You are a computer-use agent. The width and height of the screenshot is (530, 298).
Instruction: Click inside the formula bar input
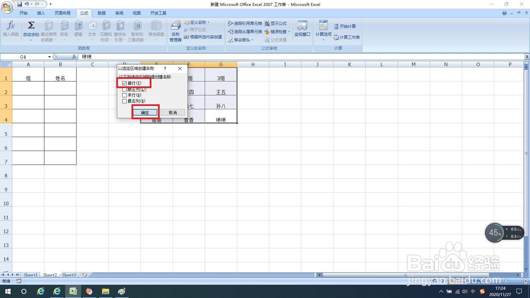coord(301,57)
